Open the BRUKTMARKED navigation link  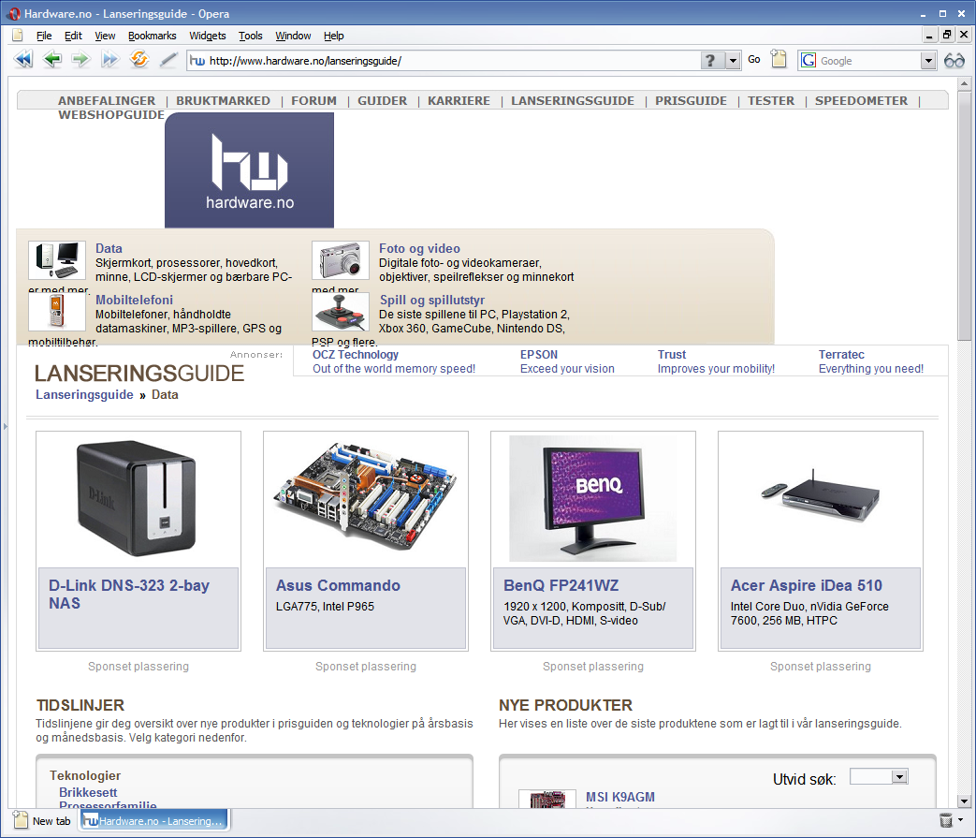pyautogui.click(x=223, y=100)
